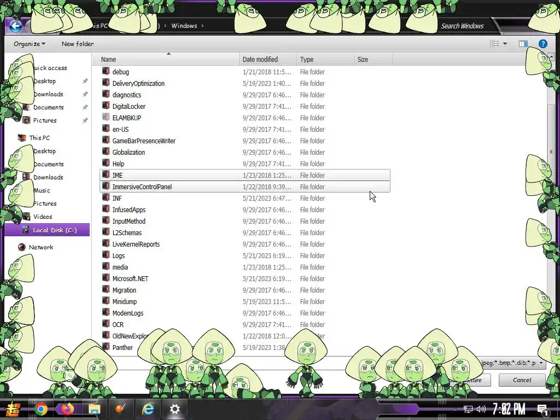
Task: Open Music under This PC
Action: click(42, 190)
